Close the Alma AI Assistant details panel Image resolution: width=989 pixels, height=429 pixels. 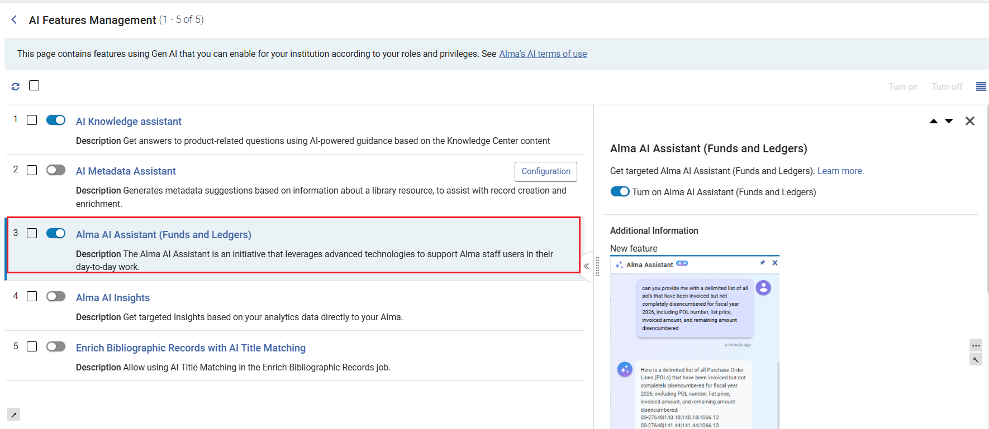tap(970, 121)
